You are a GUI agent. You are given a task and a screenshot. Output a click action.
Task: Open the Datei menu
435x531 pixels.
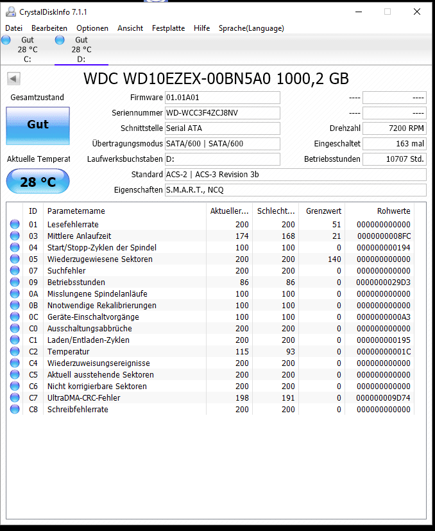[x=14, y=28]
